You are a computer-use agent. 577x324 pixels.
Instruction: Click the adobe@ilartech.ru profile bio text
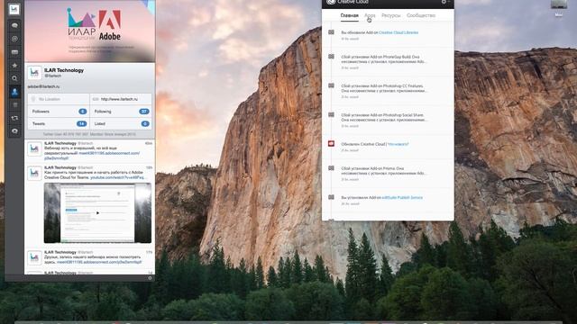pos(43,86)
